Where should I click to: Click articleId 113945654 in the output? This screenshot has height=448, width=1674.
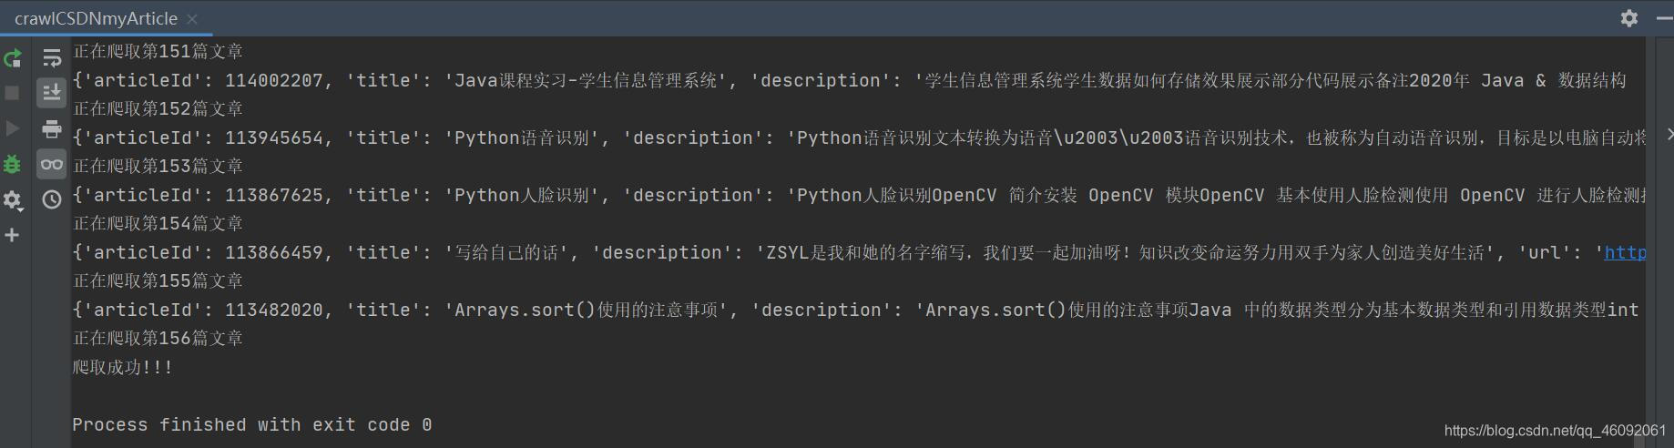(x=274, y=137)
